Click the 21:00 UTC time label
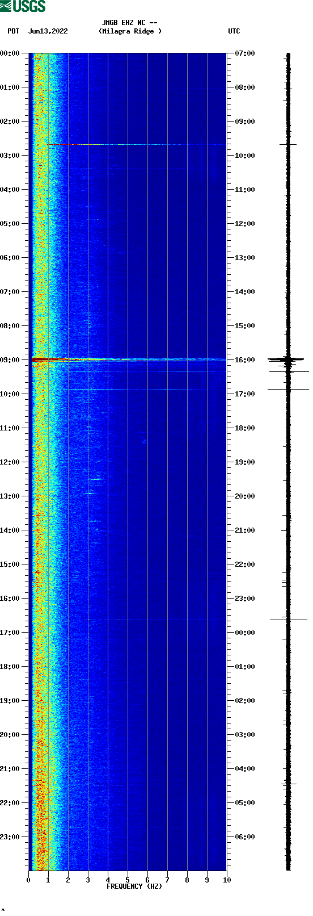The image size is (313, 916). coord(245,530)
